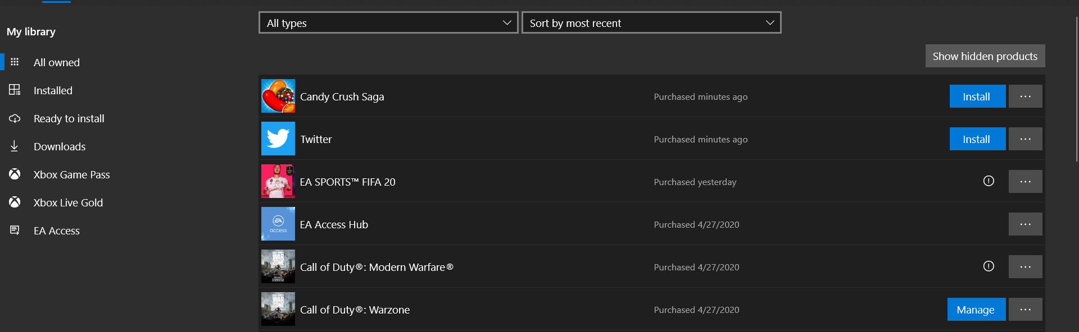
Task: Open Xbox Live Gold library
Action: click(68, 202)
